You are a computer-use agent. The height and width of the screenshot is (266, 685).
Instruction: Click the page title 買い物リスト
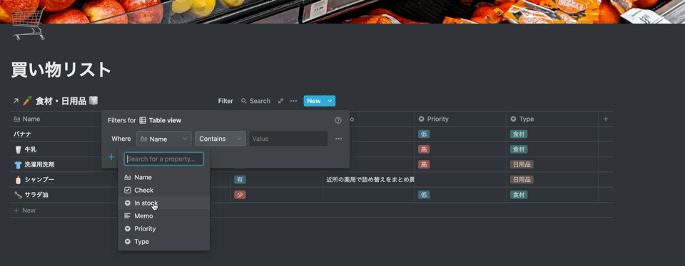tap(61, 70)
